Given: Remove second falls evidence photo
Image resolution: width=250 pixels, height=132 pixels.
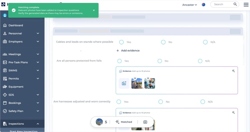Looking at the screenshot, I should coord(148,78).
